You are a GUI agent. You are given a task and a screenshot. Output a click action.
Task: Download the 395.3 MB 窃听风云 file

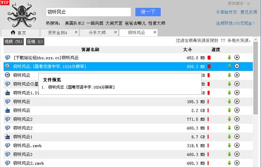(x=229, y=101)
